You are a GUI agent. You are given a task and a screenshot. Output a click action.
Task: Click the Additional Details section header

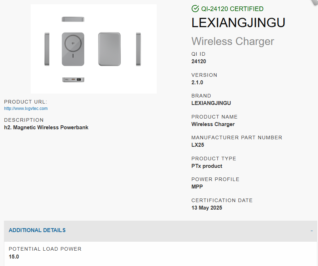(x=160, y=231)
